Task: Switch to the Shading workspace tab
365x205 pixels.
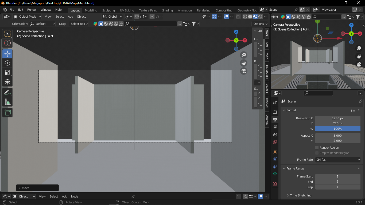Action: tap(167, 10)
